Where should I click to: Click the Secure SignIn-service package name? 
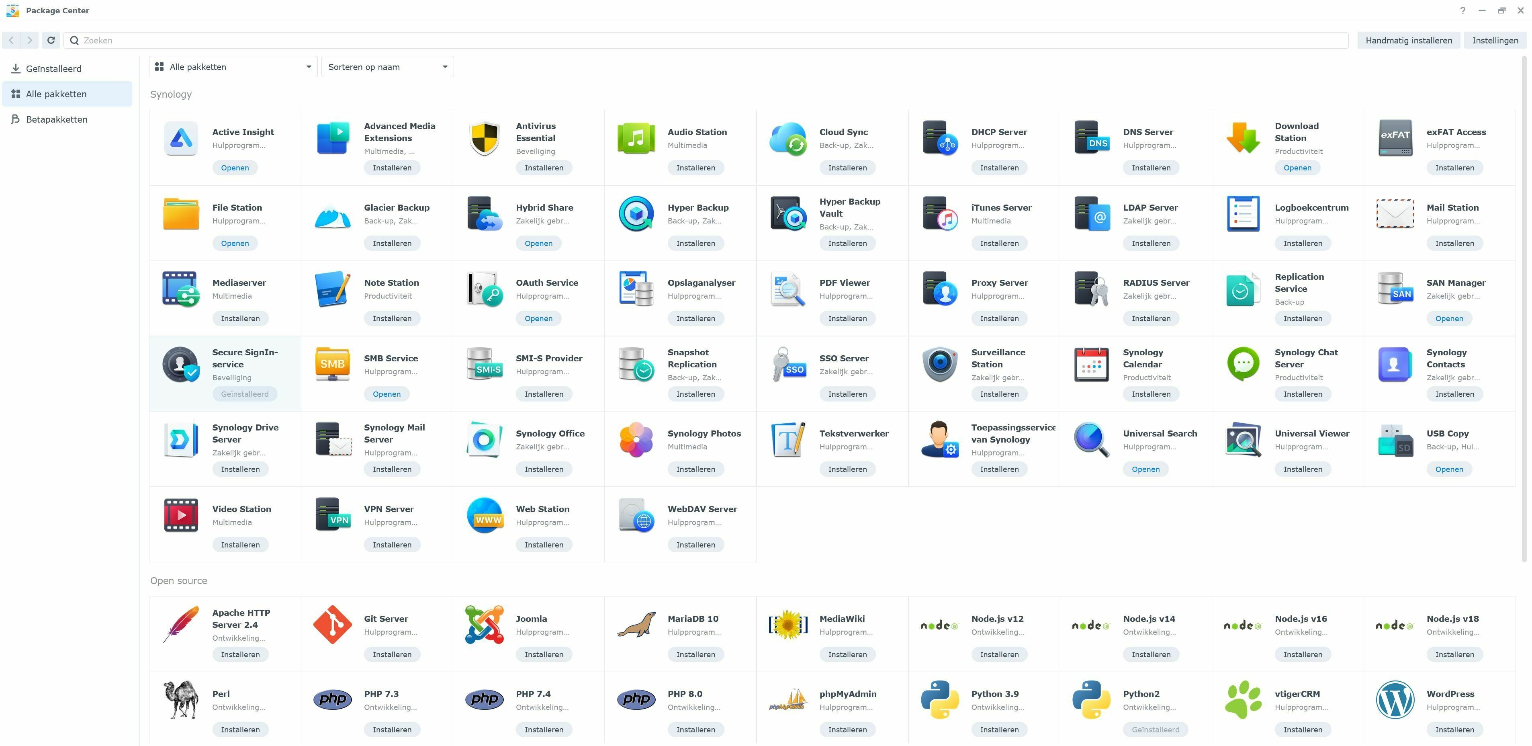pyautogui.click(x=245, y=358)
